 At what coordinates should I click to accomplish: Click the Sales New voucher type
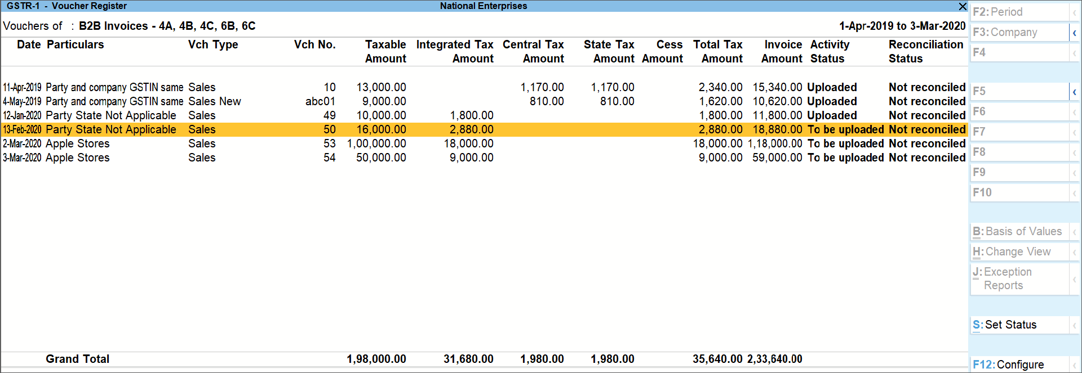click(215, 101)
